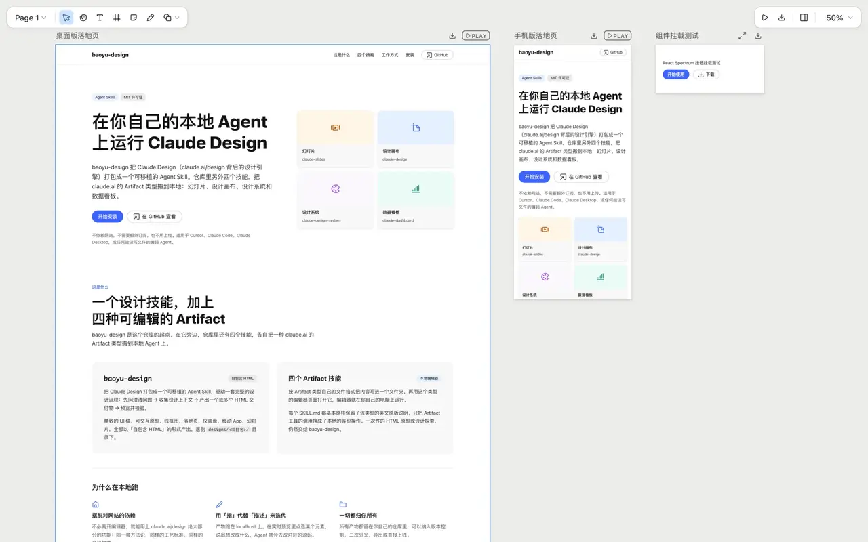Click the 幻灯片 card in desktop page
This screenshot has height=542, width=868.
336,139
